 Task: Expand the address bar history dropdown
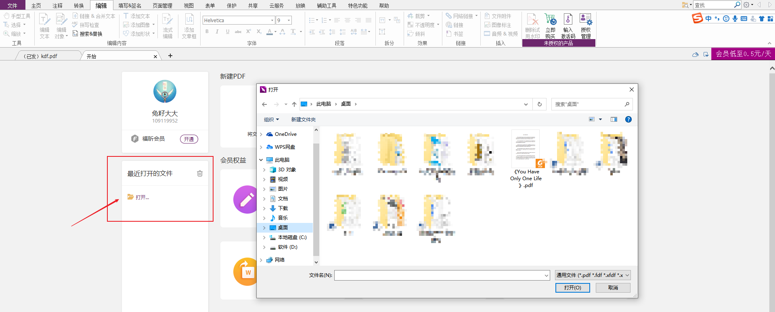point(526,104)
